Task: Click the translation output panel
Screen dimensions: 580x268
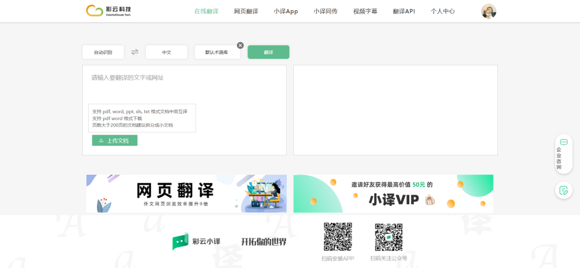Action: (395, 110)
